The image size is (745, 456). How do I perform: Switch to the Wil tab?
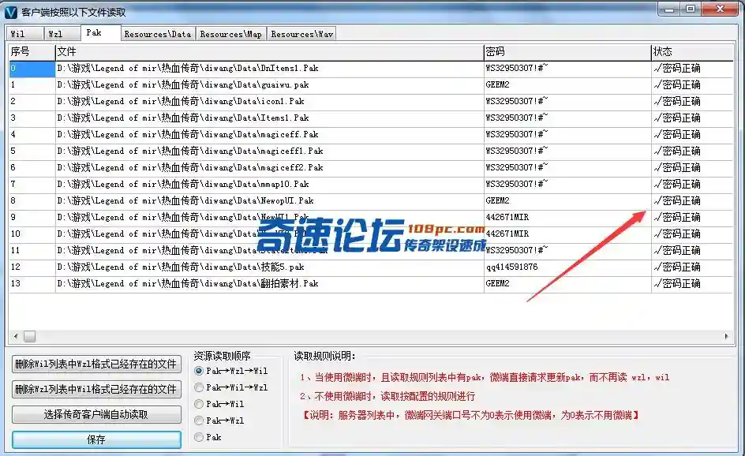[x=24, y=34]
